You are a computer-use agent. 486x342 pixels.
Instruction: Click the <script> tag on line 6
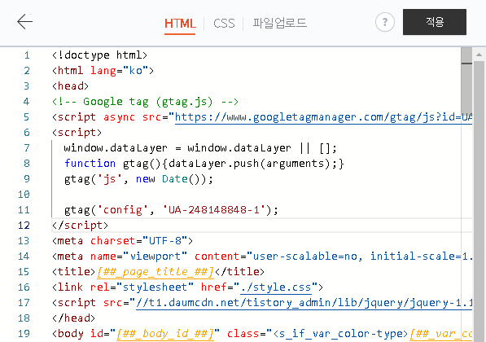(x=77, y=133)
